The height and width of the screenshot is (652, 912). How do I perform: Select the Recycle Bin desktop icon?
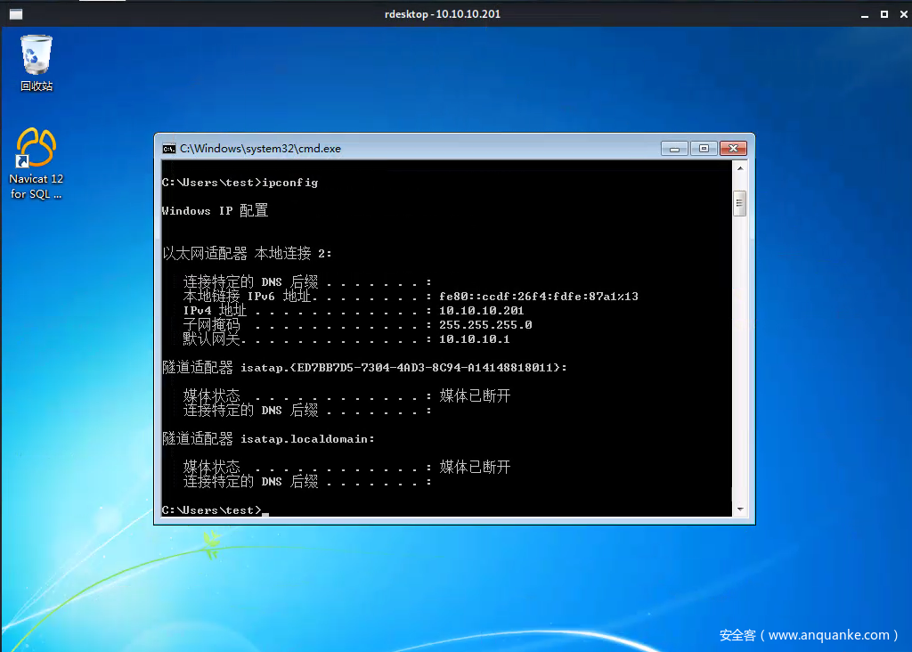(37, 55)
